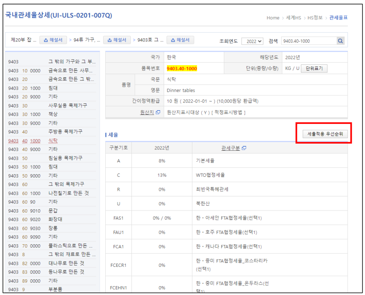Image resolution: width=365 pixels, height=295 pixels.
Task: Click the search magnifier icon button
Action: tap(340, 41)
